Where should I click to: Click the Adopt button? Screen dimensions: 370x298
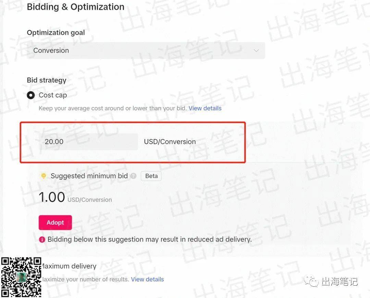pos(55,223)
